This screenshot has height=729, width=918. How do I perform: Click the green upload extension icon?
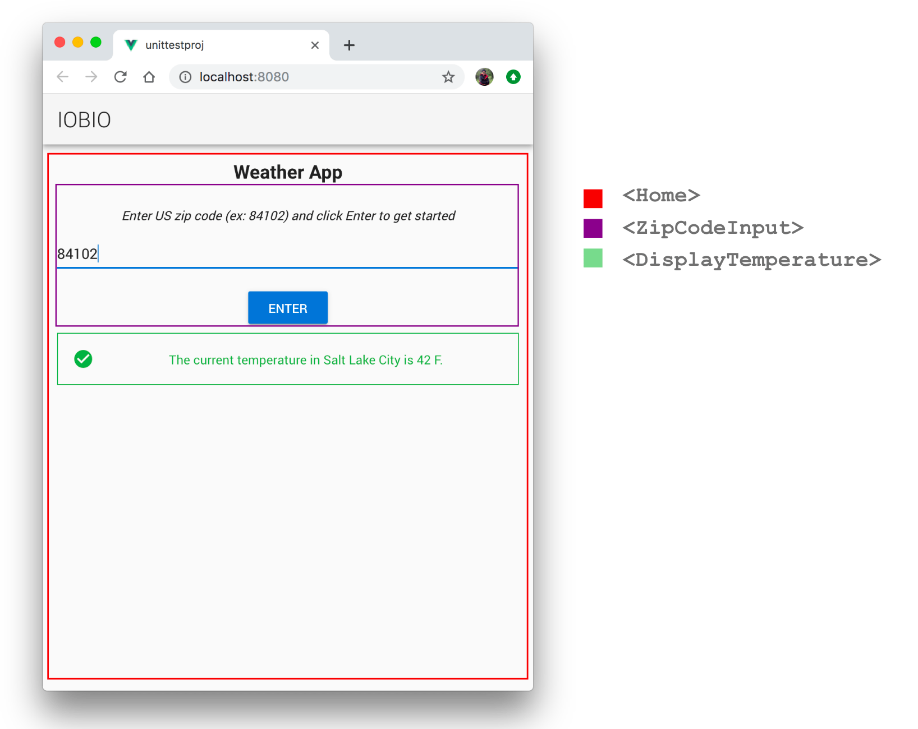point(513,77)
